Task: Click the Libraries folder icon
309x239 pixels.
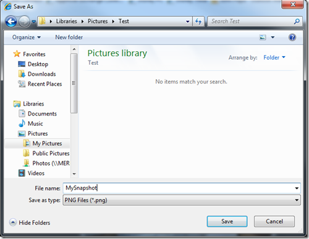Action: (x=17, y=104)
